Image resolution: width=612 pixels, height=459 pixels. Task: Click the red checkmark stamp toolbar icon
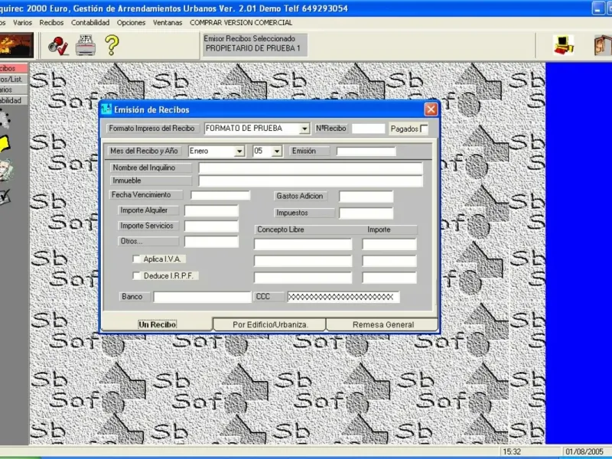pyautogui.click(x=59, y=46)
